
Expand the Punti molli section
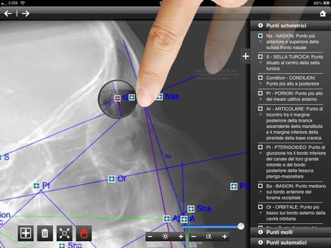tap(290, 232)
